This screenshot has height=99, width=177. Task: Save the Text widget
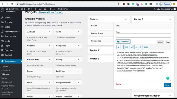click(x=167, y=85)
